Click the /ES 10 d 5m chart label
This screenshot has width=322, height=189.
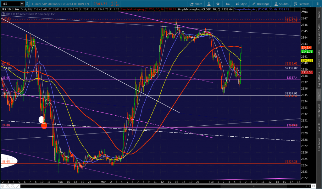coord(10,9)
